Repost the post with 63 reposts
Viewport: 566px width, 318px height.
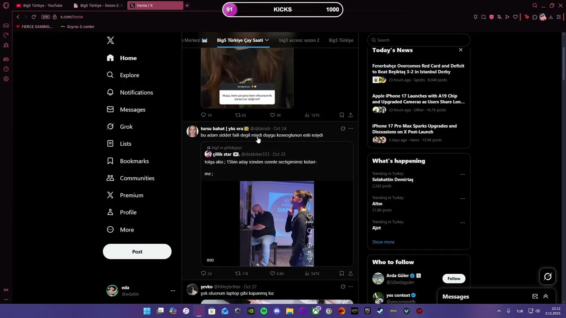241,115
